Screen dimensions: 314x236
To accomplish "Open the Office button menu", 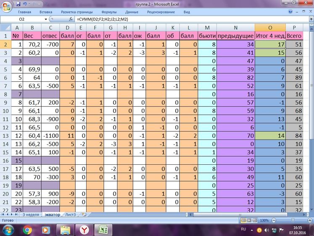I will click(x=7, y=7).
